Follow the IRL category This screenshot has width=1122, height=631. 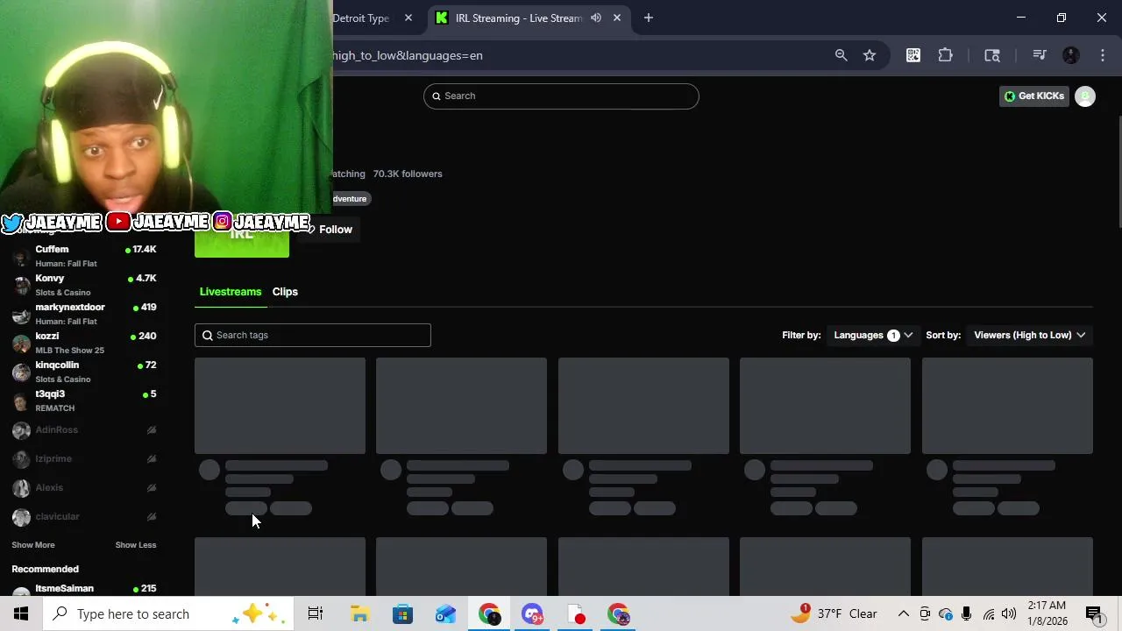coord(330,230)
